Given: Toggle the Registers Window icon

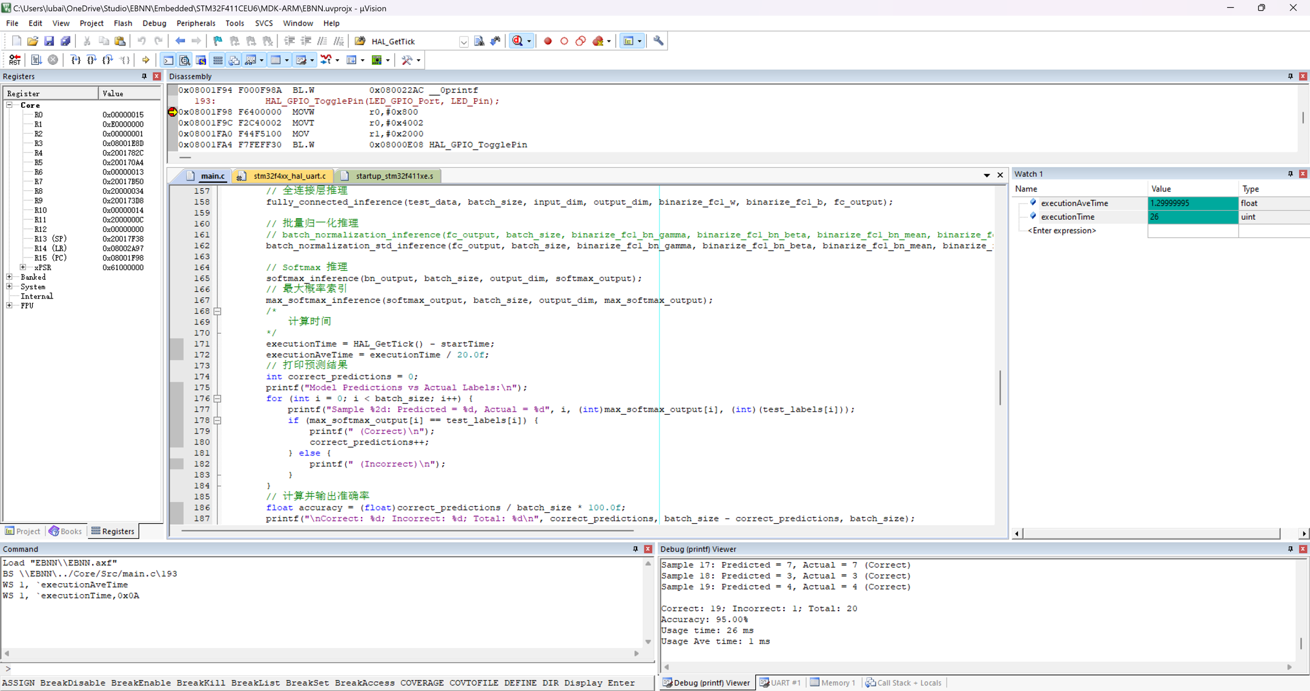Looking at the screenshot, I should tap(217, 60).
